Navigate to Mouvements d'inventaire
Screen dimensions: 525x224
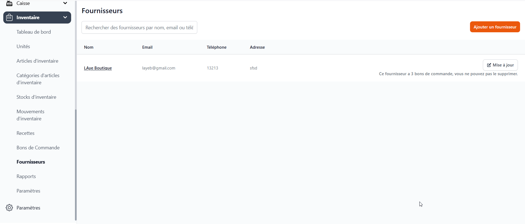tap(30, 115)
